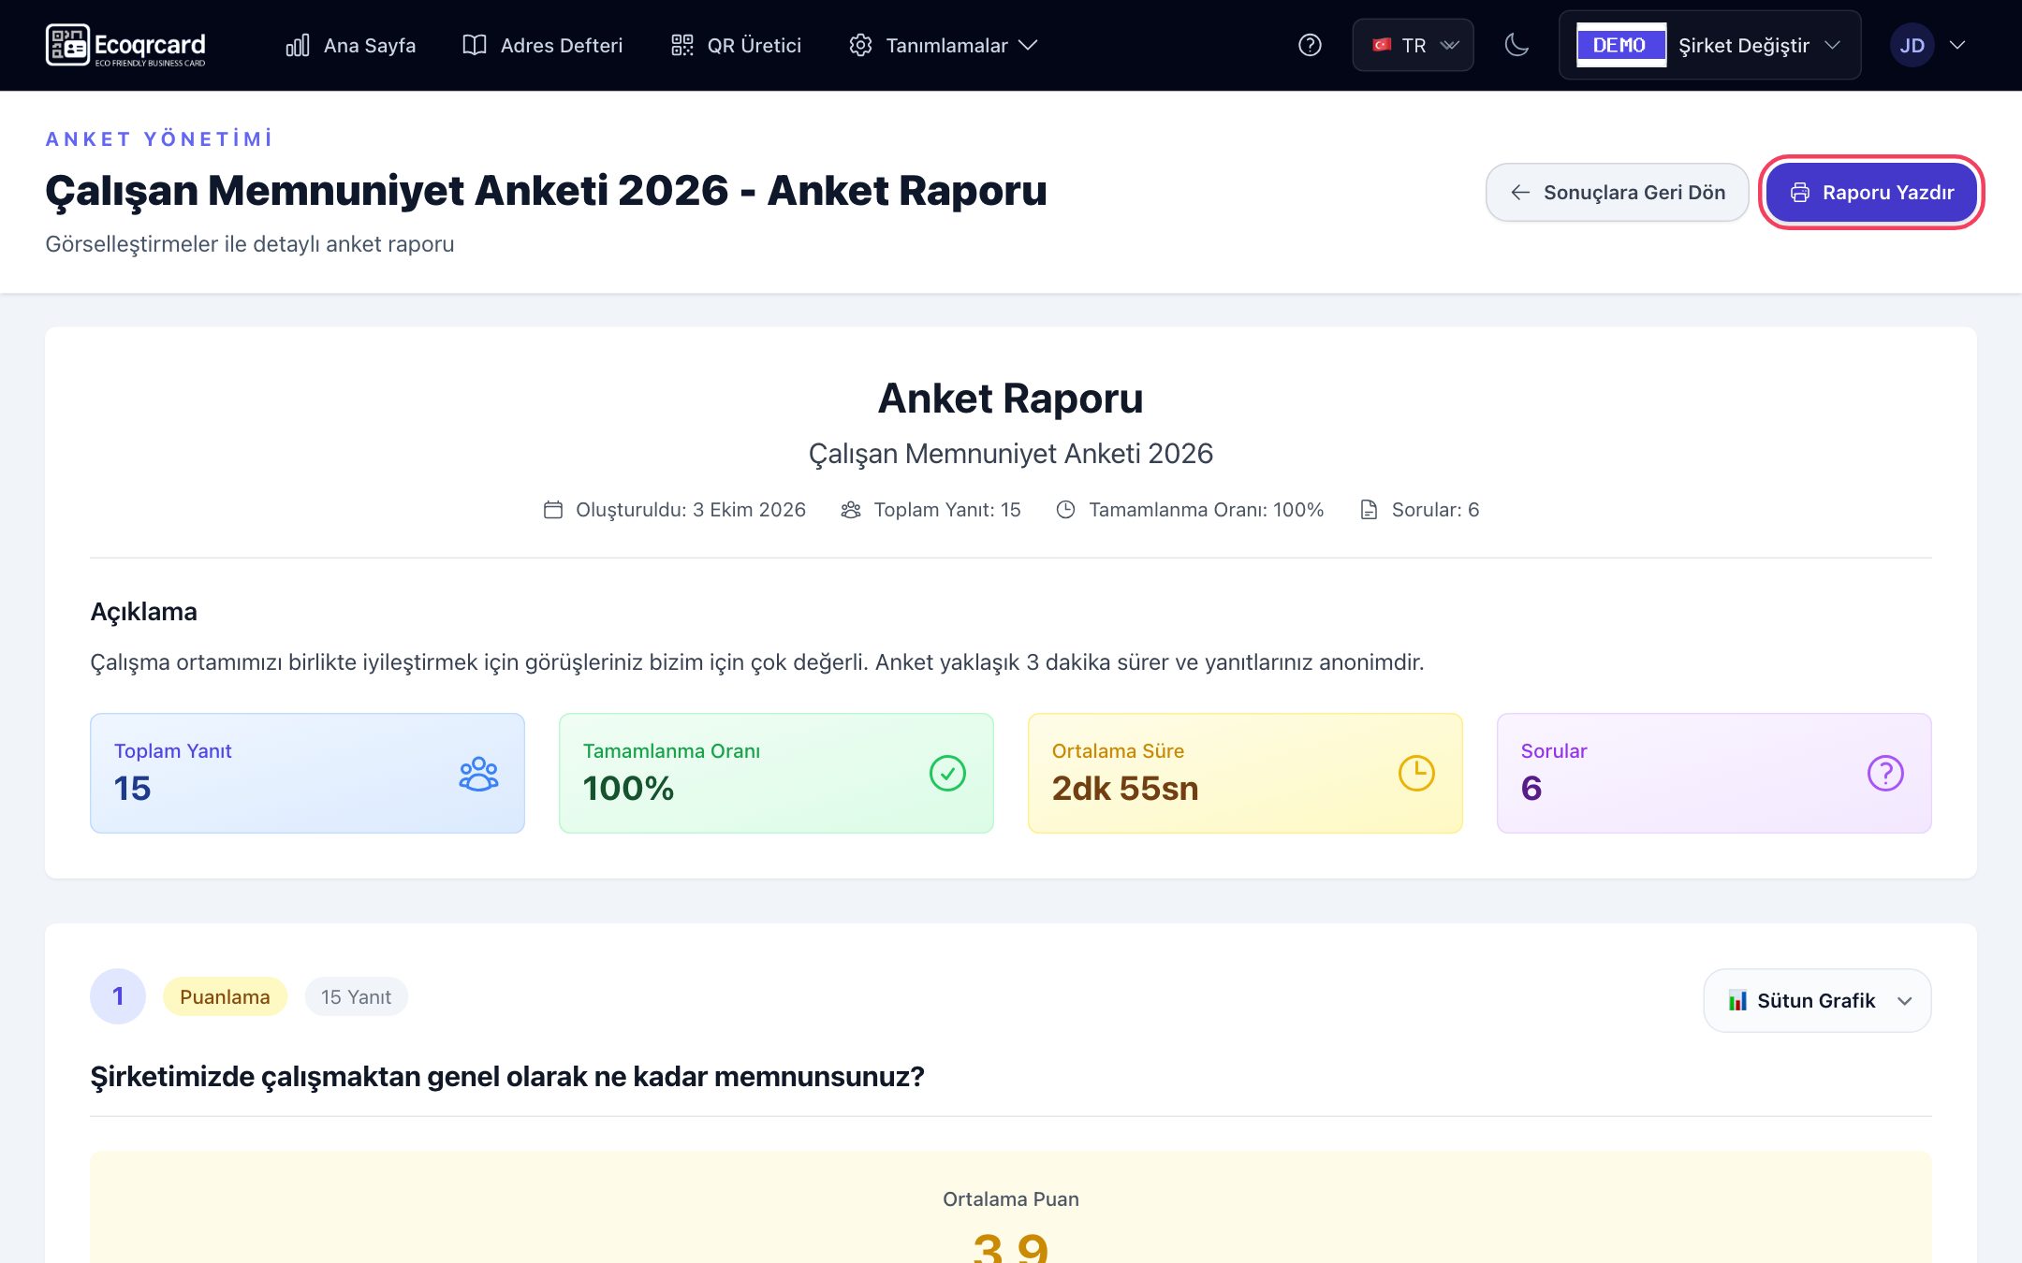Open the Şirket Değiştir company dropdown
Image resolution: width=2022 pixels, height=1263 pixels.
[x=1709, y=45]
